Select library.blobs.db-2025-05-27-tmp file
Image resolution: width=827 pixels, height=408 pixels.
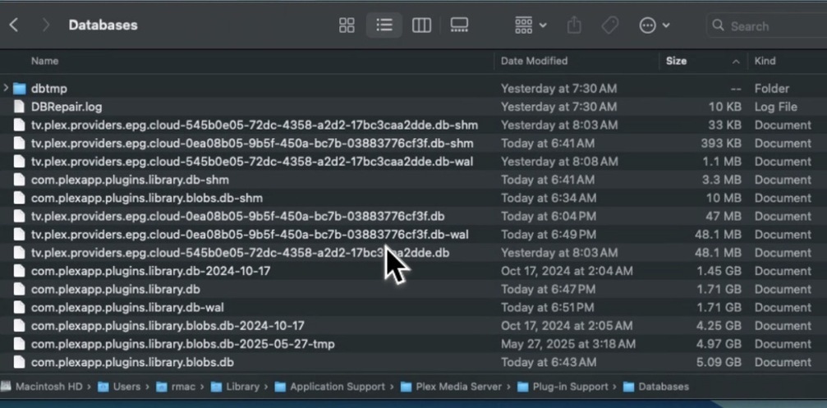point(182,344)
